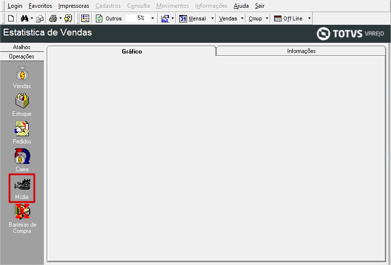Click the help question balloon icon

coord(68,18)
